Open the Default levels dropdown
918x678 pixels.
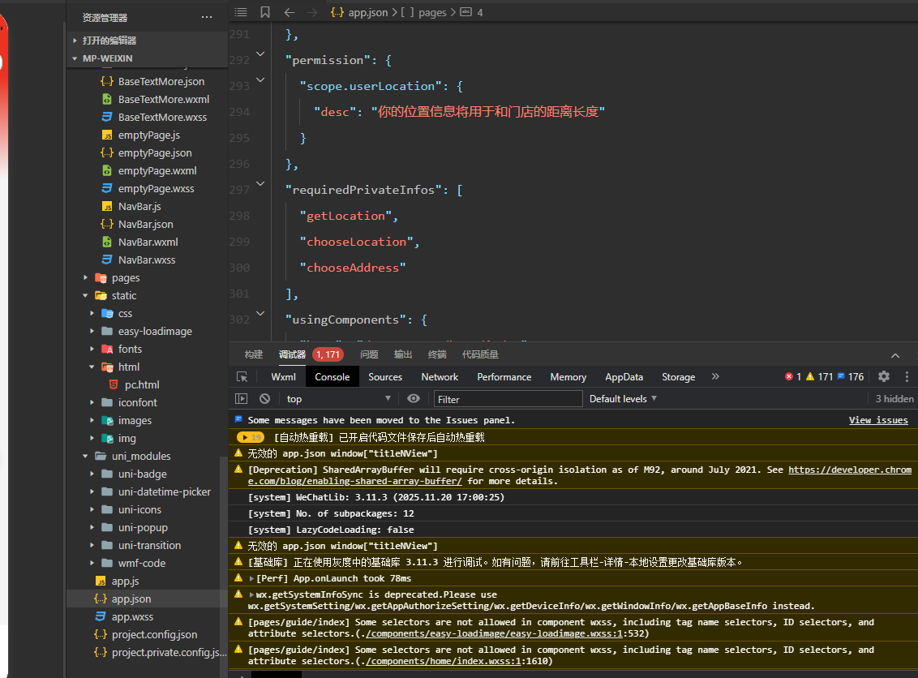(x=623, y=399)
